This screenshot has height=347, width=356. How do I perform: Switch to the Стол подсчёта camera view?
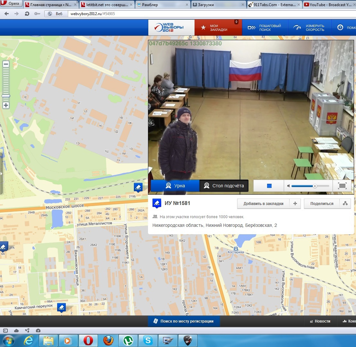[224, 186]
